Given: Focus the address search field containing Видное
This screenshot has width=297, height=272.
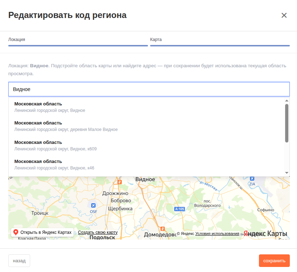Looking at the screenshot, I should click(149, 89).
